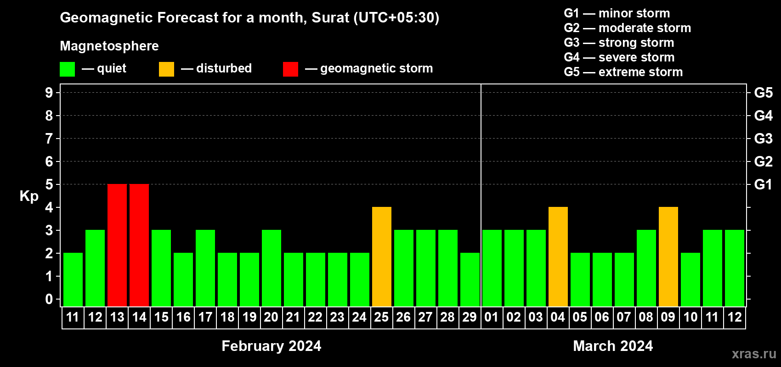Screen dimensions: 781x367
Task: Click the green quiet legend swatch
Action: pyautogui.click(x=67, y=69)
